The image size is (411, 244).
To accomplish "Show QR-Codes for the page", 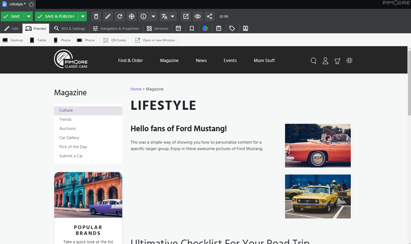I will tap(115, 40).
